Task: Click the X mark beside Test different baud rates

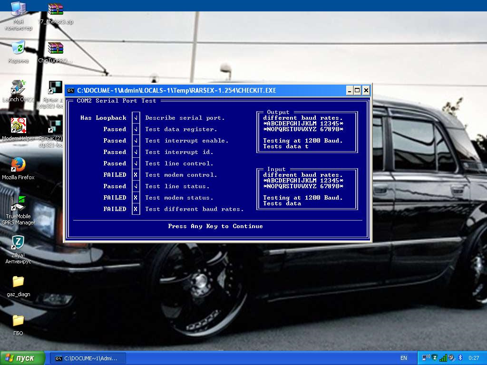Action: [136, 209]
